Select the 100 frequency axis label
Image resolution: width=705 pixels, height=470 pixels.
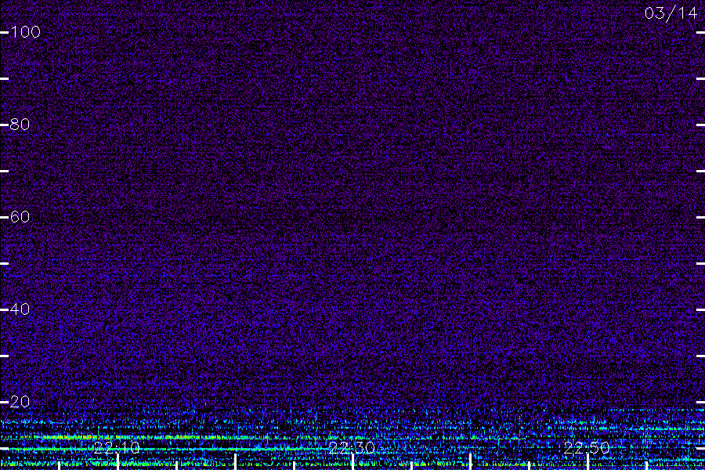click(x=25, y=32)
